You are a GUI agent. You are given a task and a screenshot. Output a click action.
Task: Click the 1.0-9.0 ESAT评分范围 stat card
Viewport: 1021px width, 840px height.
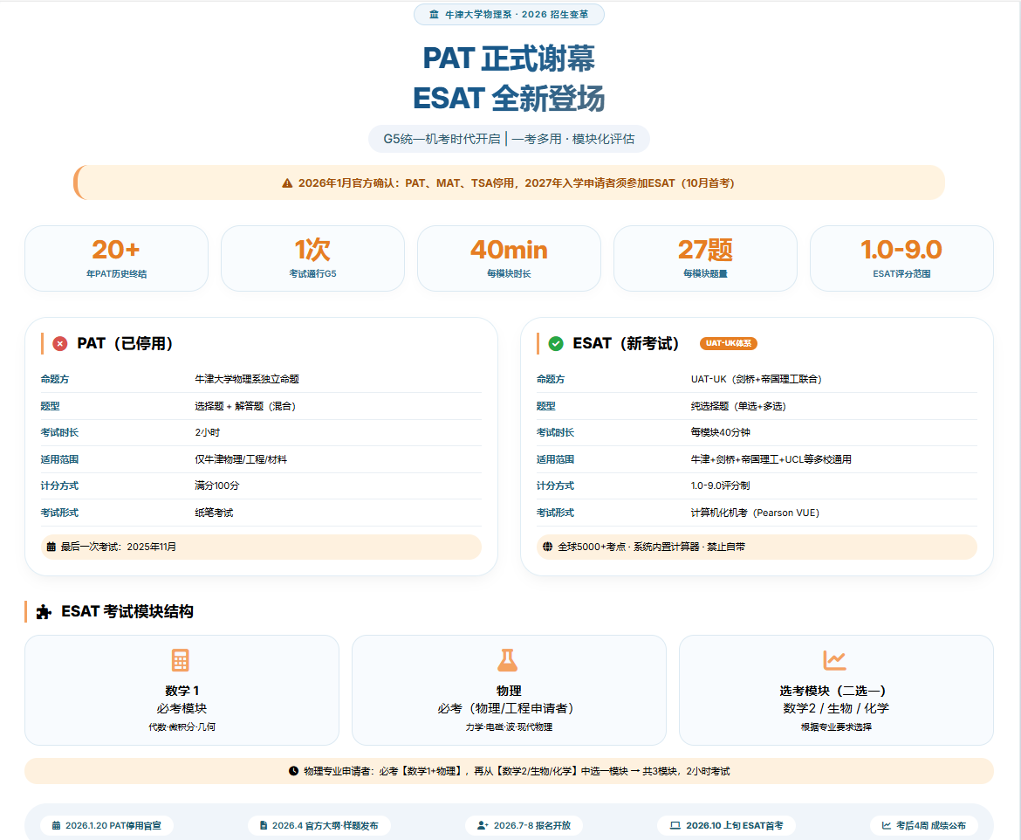point(901,258)
